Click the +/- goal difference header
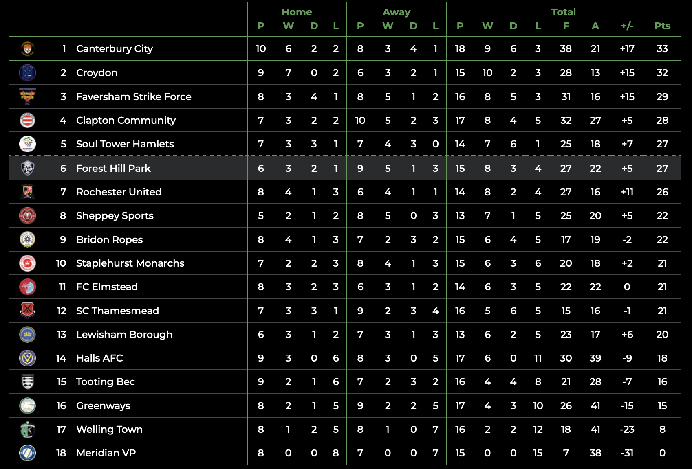 [627, 26]
